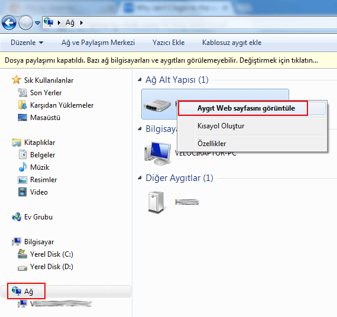Click Kablosuz aygıt ekle button
This screenshot has width=337, height=317.
[x=232, y=43]
